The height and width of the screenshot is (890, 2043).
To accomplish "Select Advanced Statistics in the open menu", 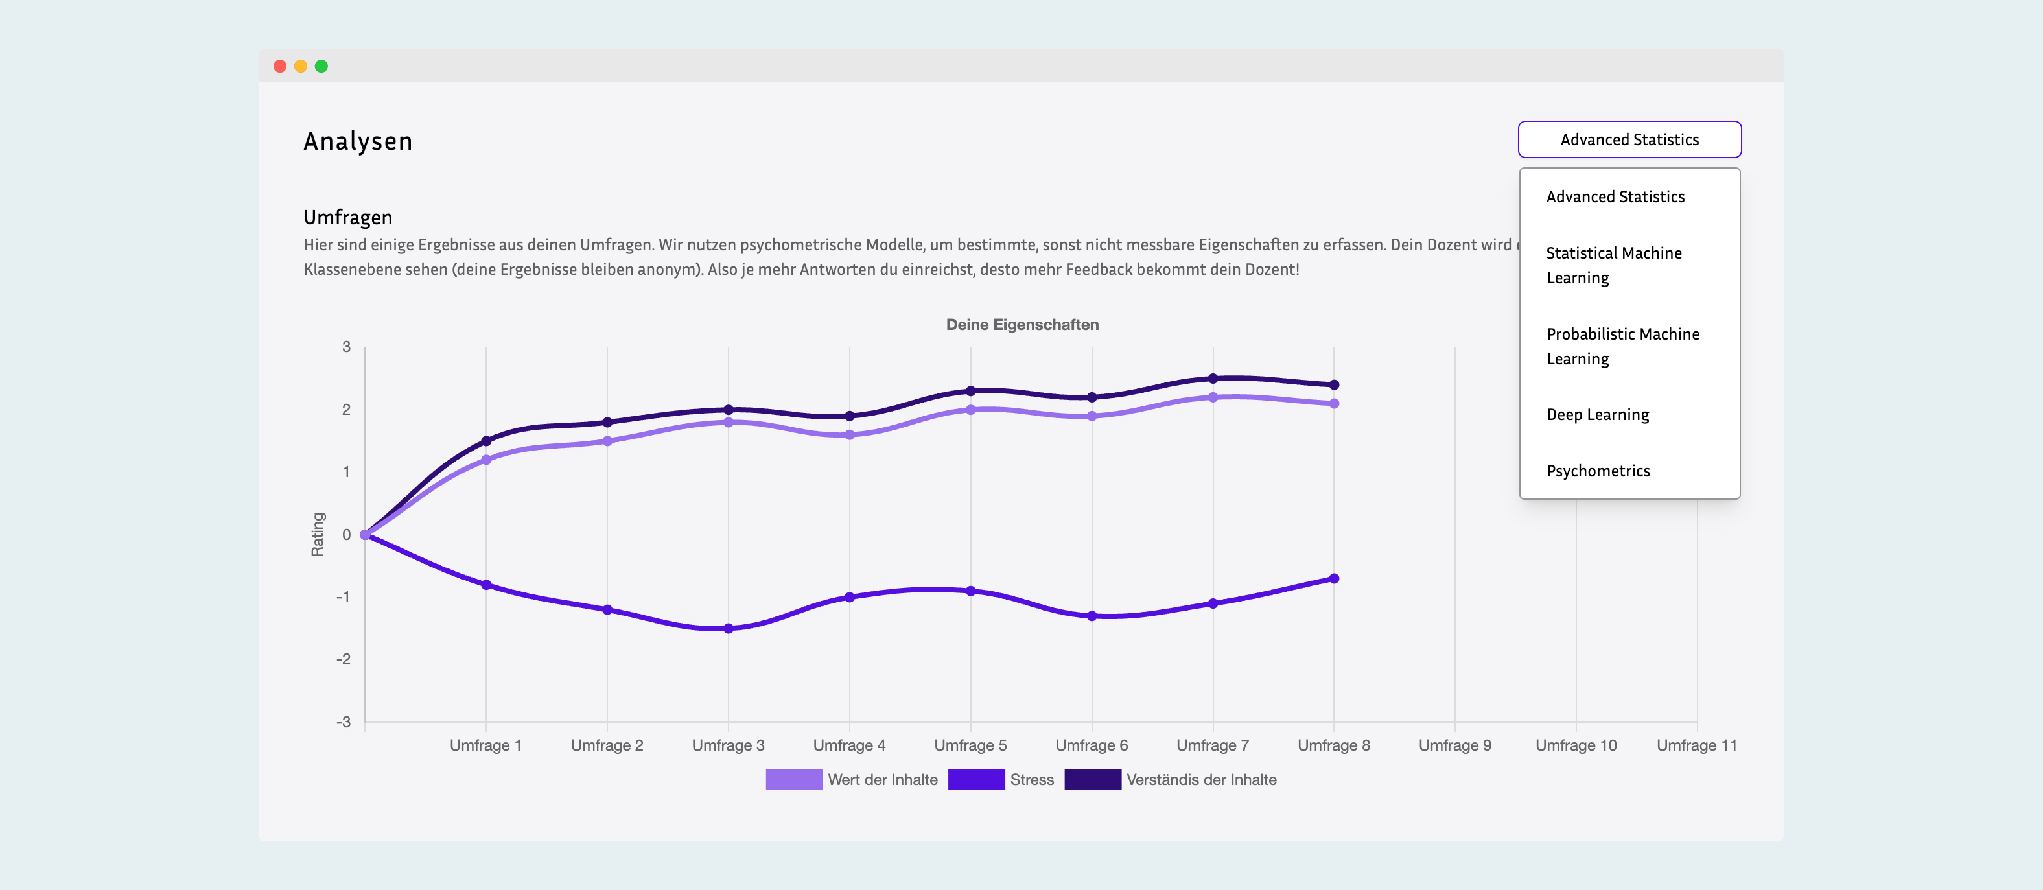I will click(x=1615, y=196).
